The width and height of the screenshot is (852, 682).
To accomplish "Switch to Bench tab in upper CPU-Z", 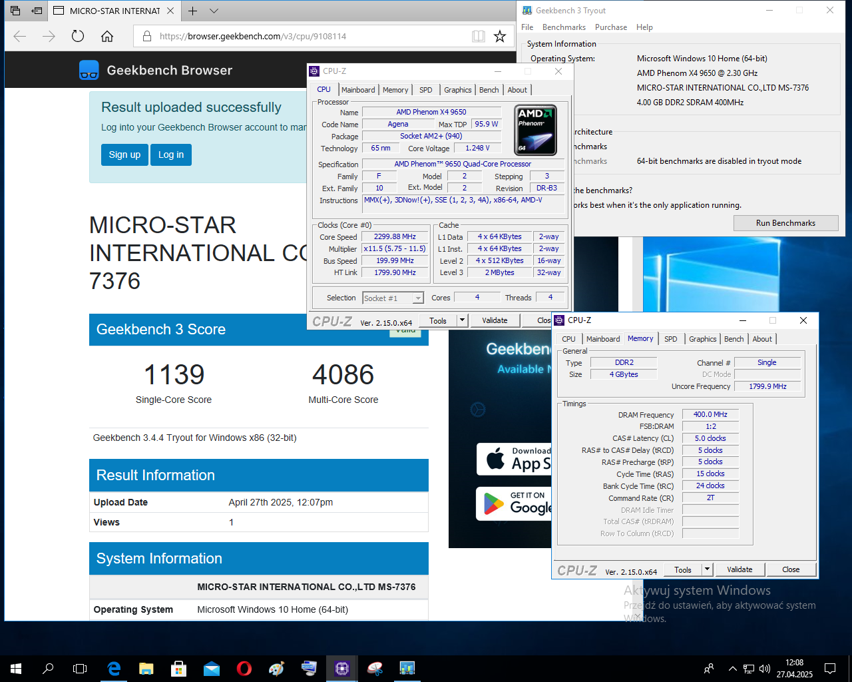I will (x=489, y=90).
